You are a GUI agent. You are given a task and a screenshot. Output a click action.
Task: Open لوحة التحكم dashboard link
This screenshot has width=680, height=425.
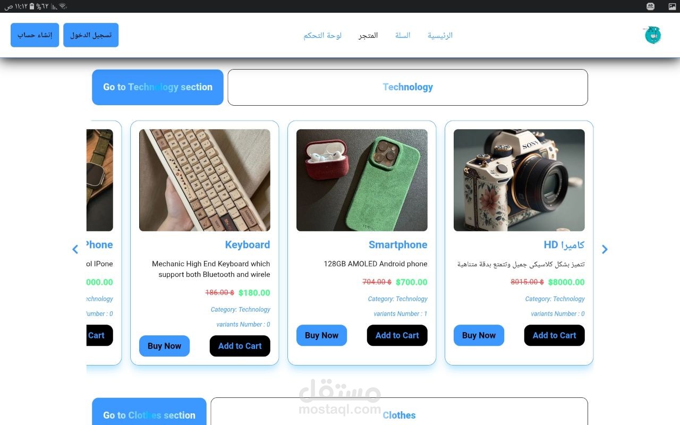322,36
